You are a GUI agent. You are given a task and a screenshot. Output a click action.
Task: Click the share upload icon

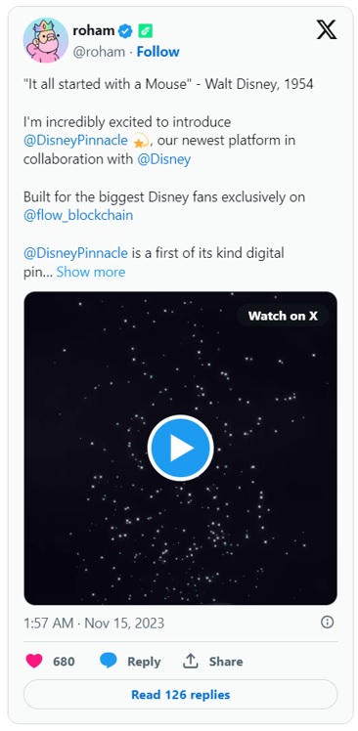click(191, 661)
